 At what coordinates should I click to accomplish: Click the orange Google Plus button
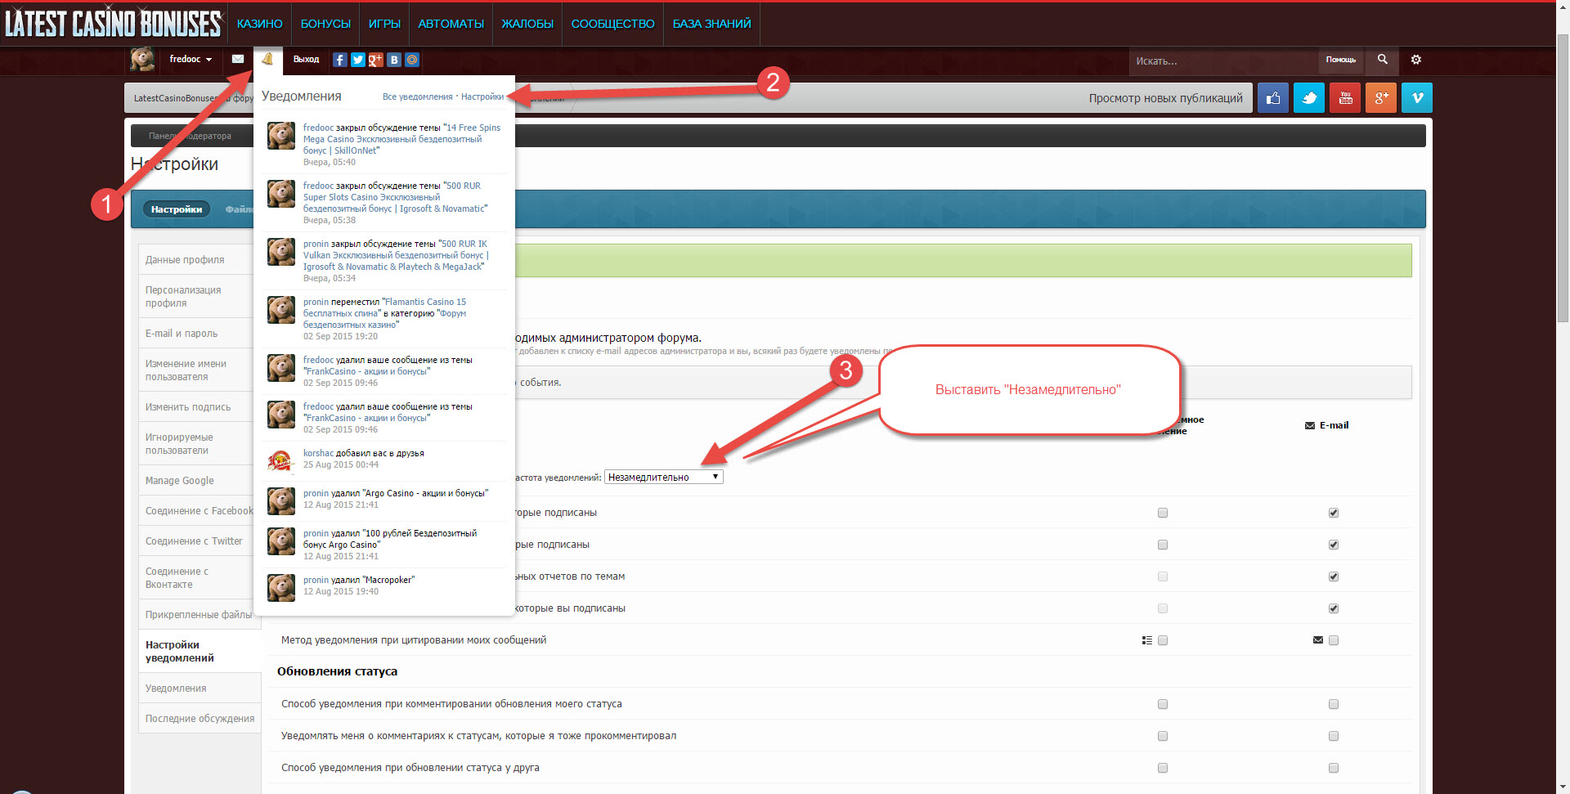(x=1381, y=98)
